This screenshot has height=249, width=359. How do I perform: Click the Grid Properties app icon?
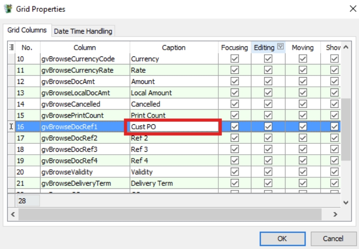(8, 9)
